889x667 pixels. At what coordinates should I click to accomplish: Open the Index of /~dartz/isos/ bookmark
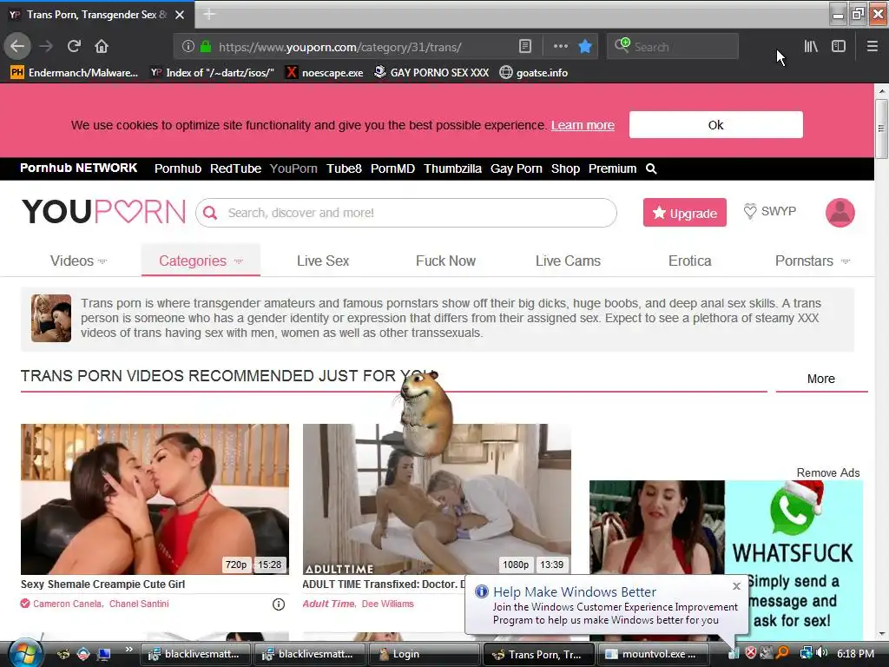pyautogui.click(x=213, y=73)
